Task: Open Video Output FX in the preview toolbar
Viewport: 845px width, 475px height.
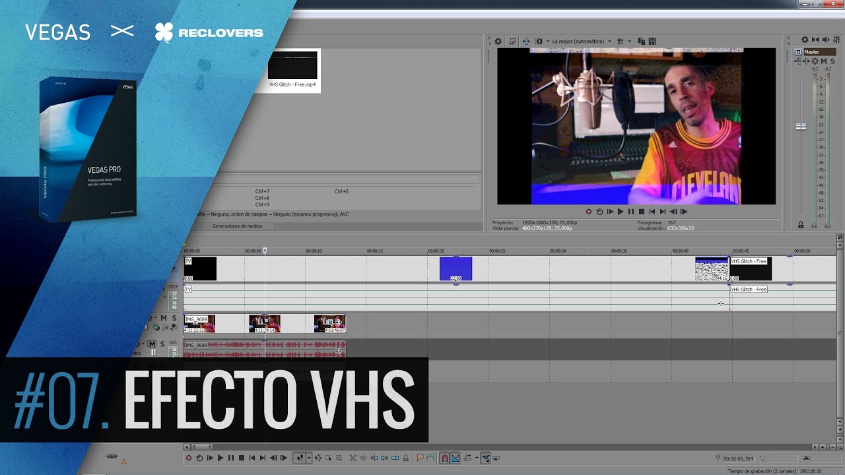Action: tap(526, 41)
